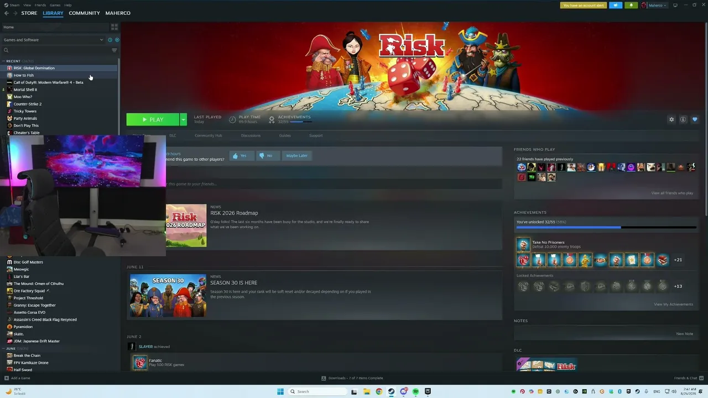Viewport: 708px width, 398px height.
Task: Switch library to grid collections view
Action: (114, 27)
